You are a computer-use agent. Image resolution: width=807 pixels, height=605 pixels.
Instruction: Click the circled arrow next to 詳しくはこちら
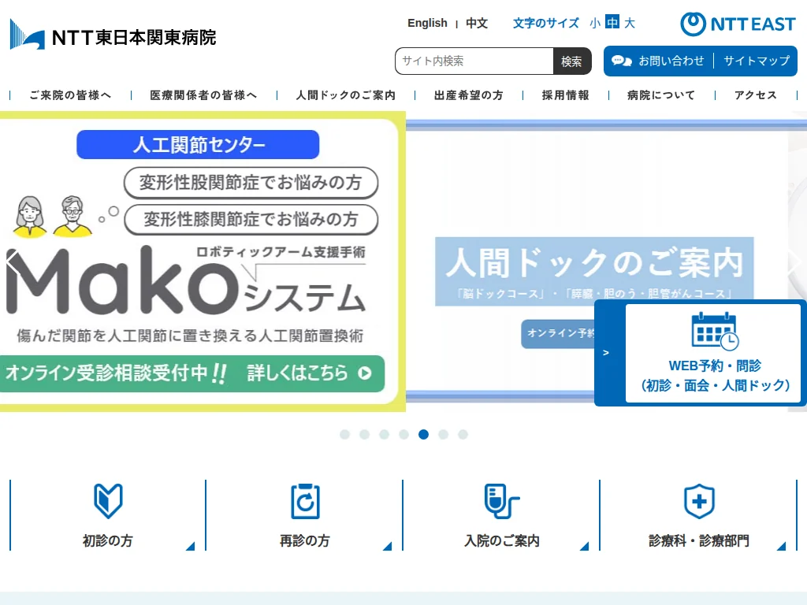pos(365,373)
